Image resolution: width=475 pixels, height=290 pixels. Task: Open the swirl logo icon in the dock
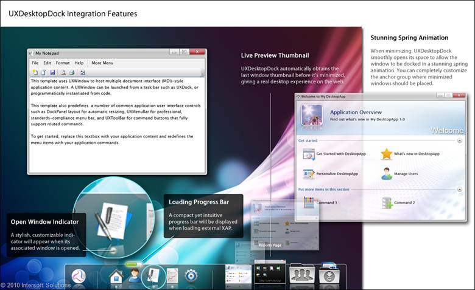(x=79, y=276)
